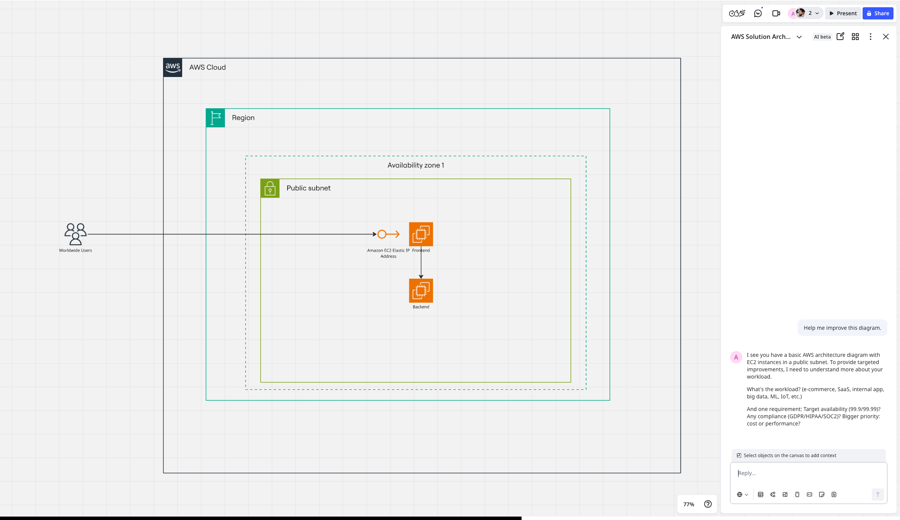The height and width of the screenshot is (520, 900).
Task: Click the image format icon in reply toolbar
Action: click(x=785, y=494)
